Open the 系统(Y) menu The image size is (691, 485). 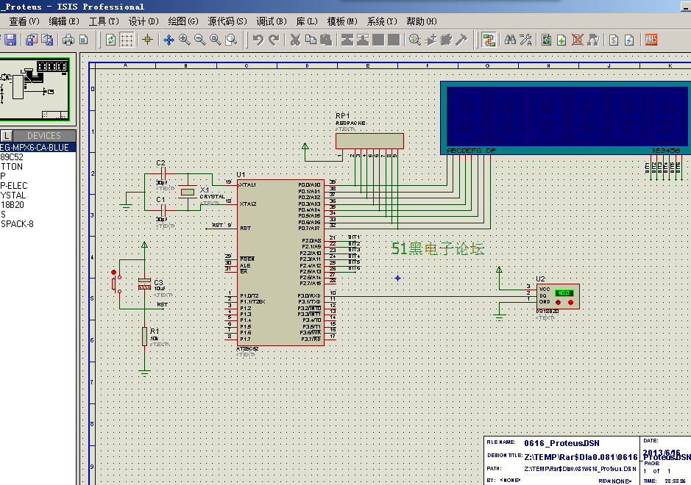pyautogui.click(x=382, y=21)
